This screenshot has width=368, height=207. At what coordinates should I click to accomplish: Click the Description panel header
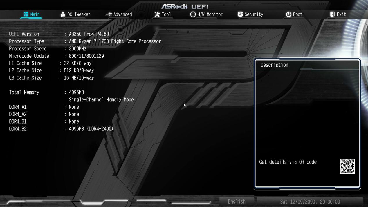(274, 65)
